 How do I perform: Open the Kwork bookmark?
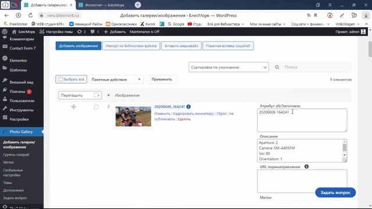[x=148, y=24]
